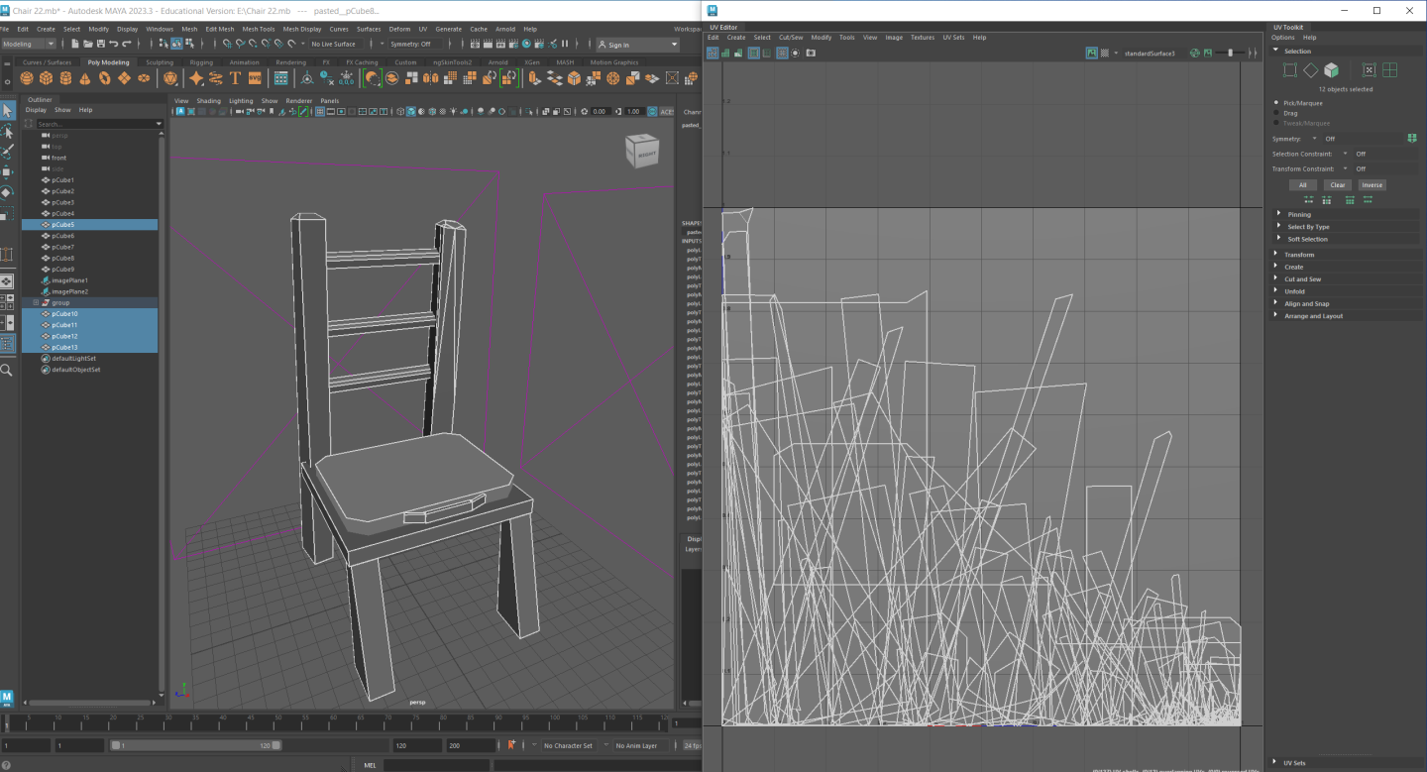Click the UV snapshot camera icon in UV Editor
The image size is (1427, 772).
pyautogui.click(x=811, y=53)
